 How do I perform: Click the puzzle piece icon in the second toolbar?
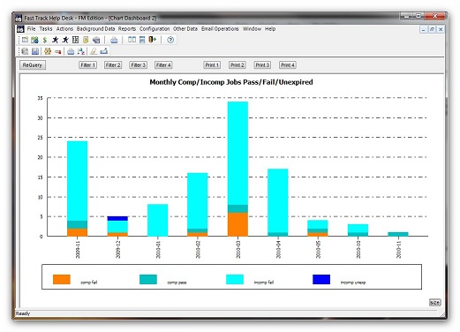click(48, 51)
